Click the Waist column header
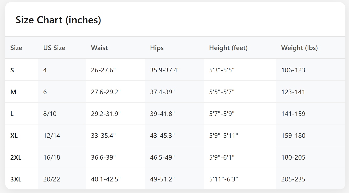Screen dimensions: 349x193 pyautogui.click(x=99, y=48)
